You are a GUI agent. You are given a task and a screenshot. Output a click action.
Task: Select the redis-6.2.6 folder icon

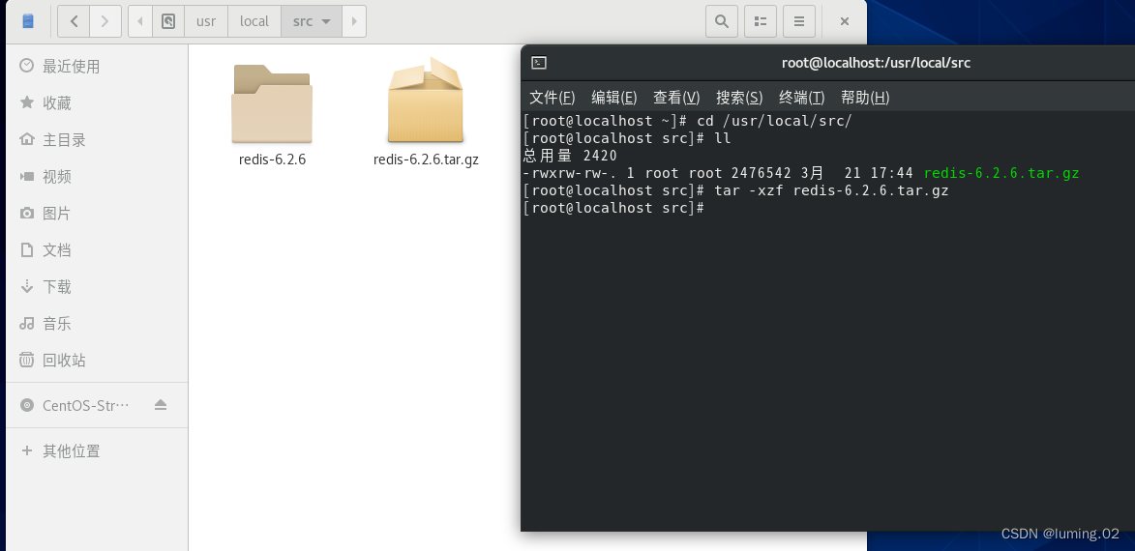tap(272, 103)
